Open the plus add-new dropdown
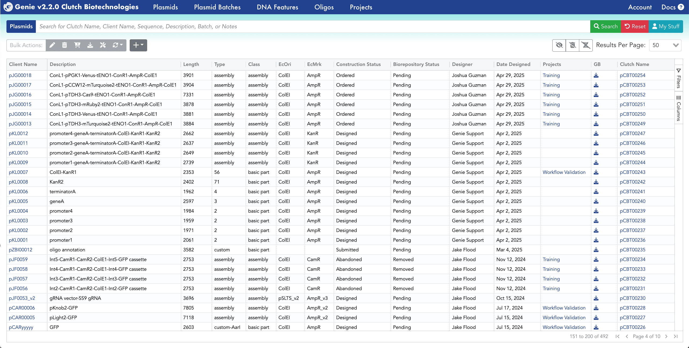 click(138, 45)
